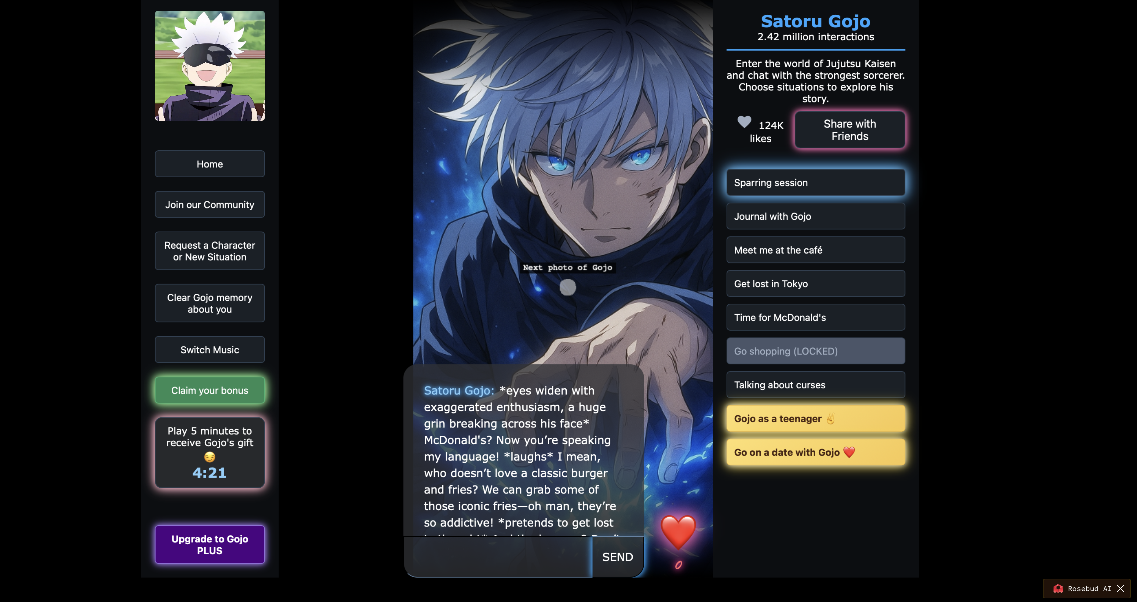Click the Rosebud AI logo icon
1137x602 pixels.
click(1058, 588)
